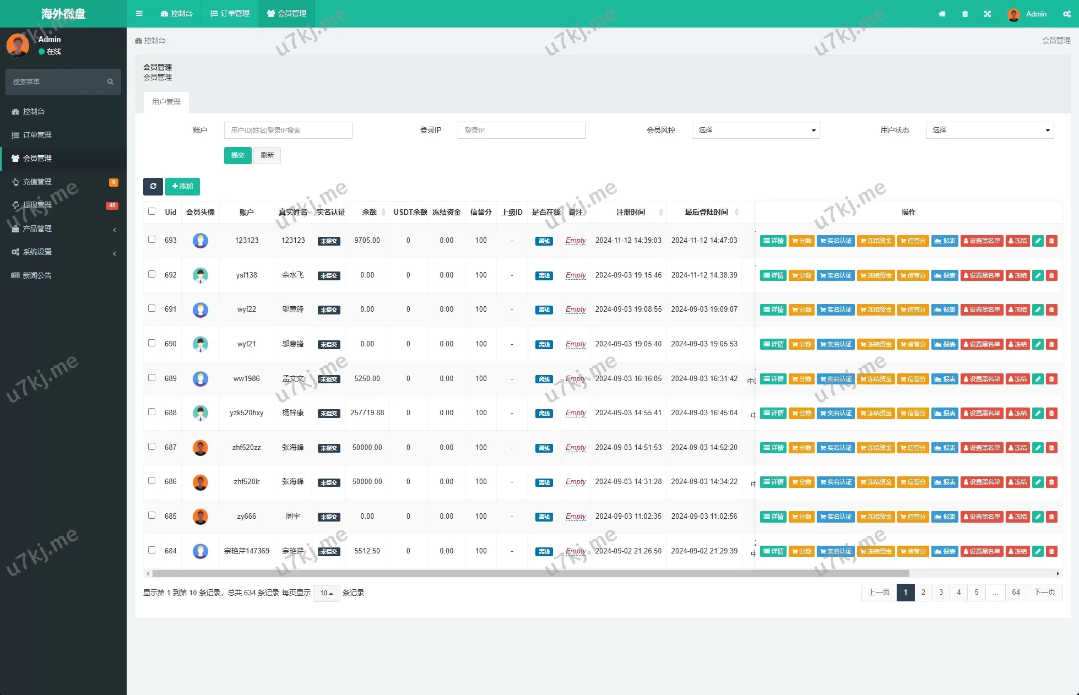Click the fullscreen expand icon
This screenshot has height=695, width=1079.
pyautogui.click(x=988, y=14)
